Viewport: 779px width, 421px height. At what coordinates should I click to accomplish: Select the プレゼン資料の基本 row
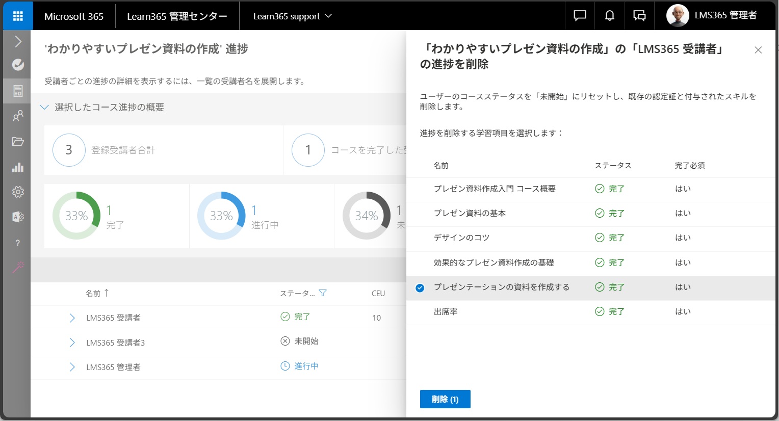[591, 214]
